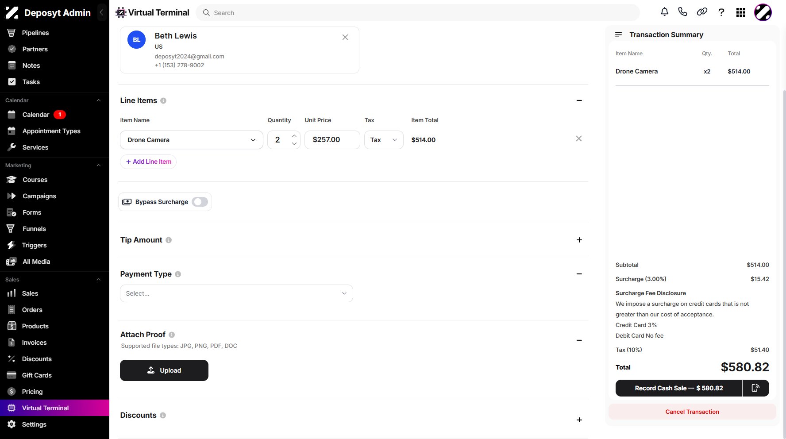Click the Unit Price $257.00 field
The image size is (786, 439).
tap(332, 140)
